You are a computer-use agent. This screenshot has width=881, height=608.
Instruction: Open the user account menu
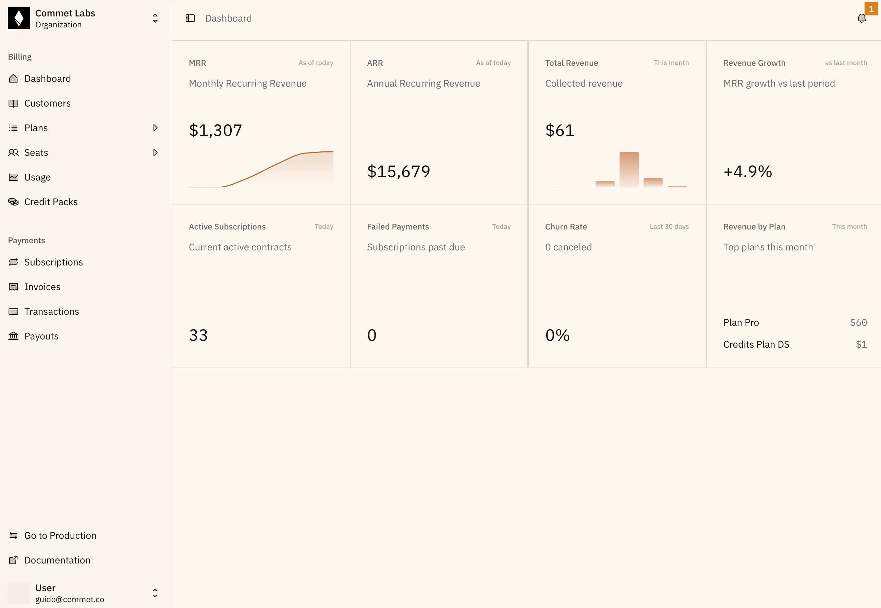click(83, 593)
